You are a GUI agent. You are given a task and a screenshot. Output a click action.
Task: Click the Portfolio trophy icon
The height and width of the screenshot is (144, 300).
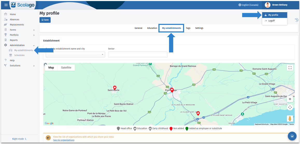(5, 35)
